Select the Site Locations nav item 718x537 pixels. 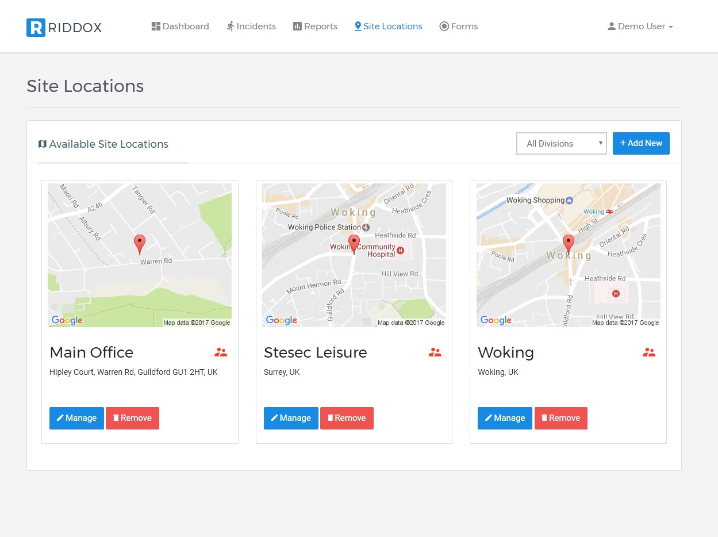[388, 26]
